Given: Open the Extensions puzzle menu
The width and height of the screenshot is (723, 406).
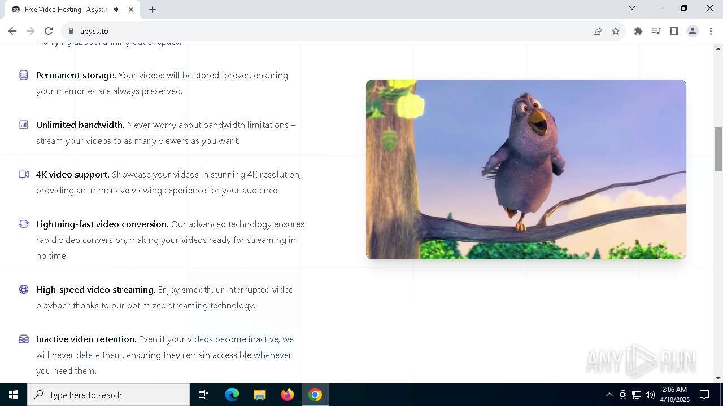Looking at the screenshot, I should click(x=638, y=31).
